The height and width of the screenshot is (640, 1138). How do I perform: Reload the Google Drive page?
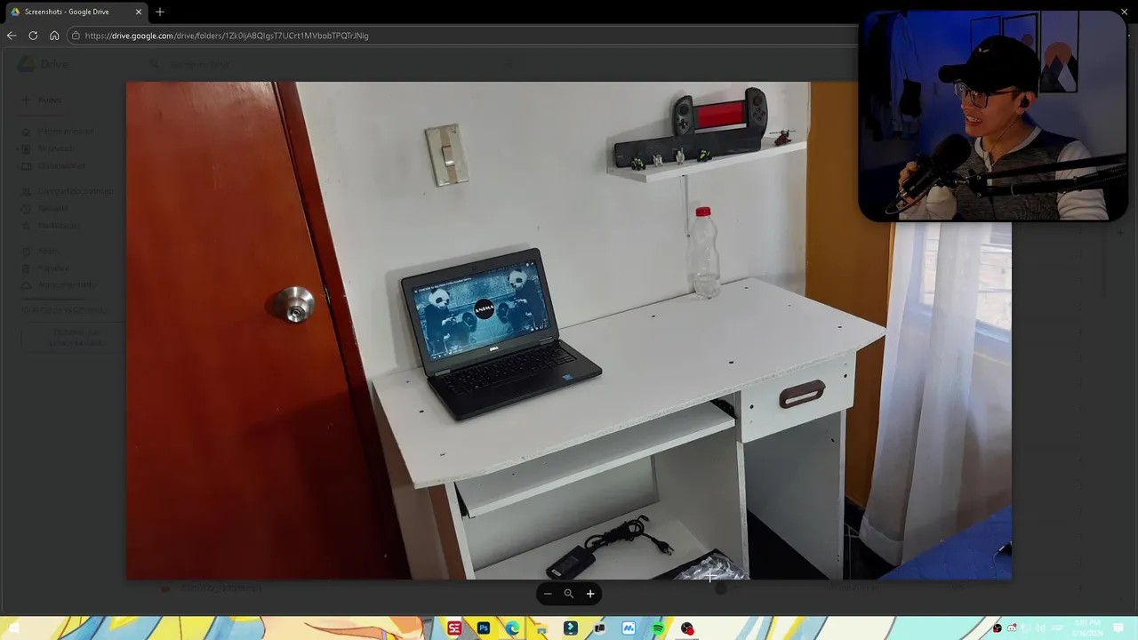(33, 36)
